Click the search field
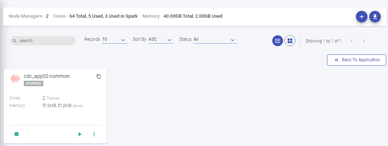 tap(43, 41)
